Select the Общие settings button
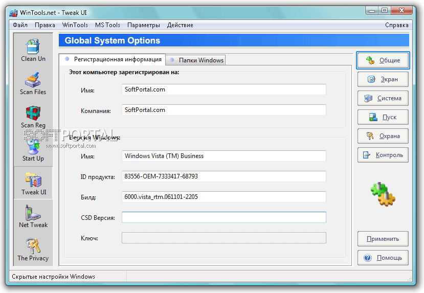This screenshot has width=424, height=293. (383, 60)
